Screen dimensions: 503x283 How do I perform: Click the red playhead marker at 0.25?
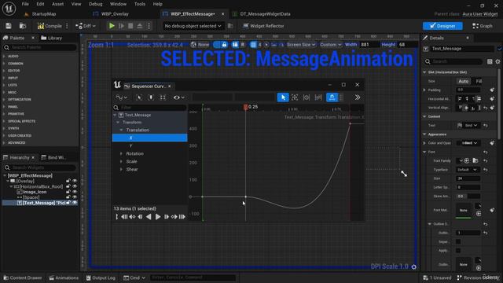point(245,107)
